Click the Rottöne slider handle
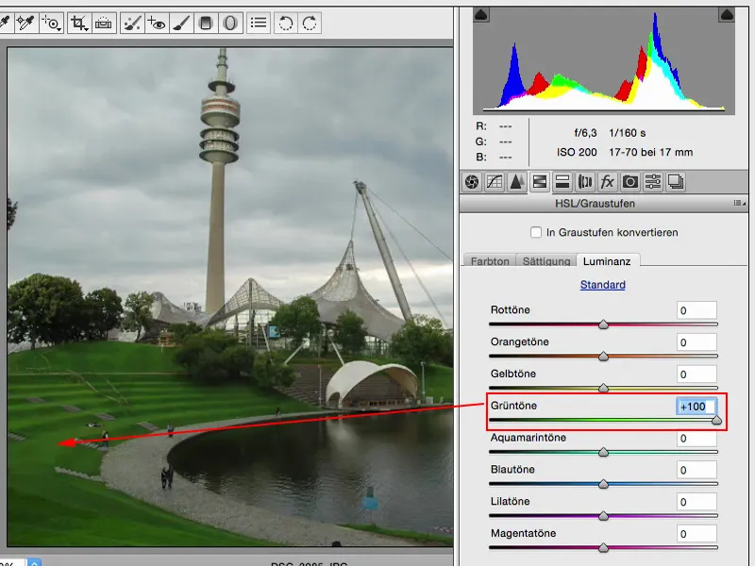This screenshot has width=755, height=566. click(603, 325)
